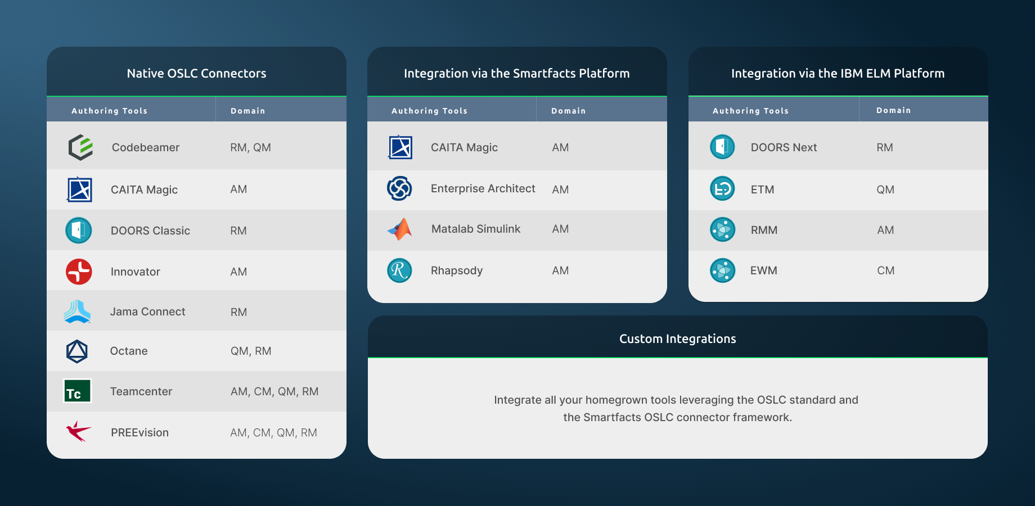The height and width of the screenshot is (506, 1035).
Task: Click the DOORS Classic icon
Action: [x=79, y=231]
